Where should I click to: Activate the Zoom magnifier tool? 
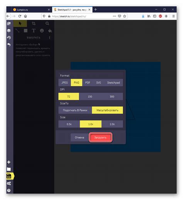pyautogui.click(x=47, y=23)
